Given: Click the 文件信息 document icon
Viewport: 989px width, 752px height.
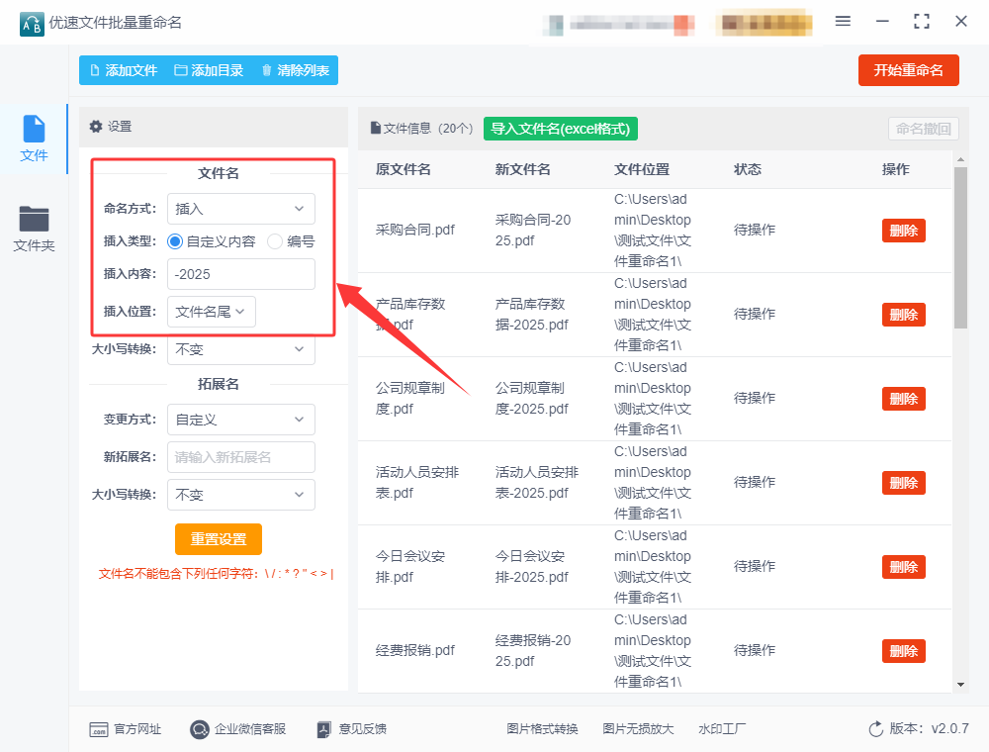Looking at the screenshot, I should click(x=375, y=128).
